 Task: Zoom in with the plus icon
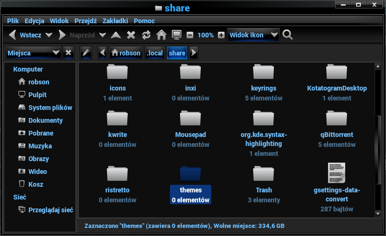(221, 35)
